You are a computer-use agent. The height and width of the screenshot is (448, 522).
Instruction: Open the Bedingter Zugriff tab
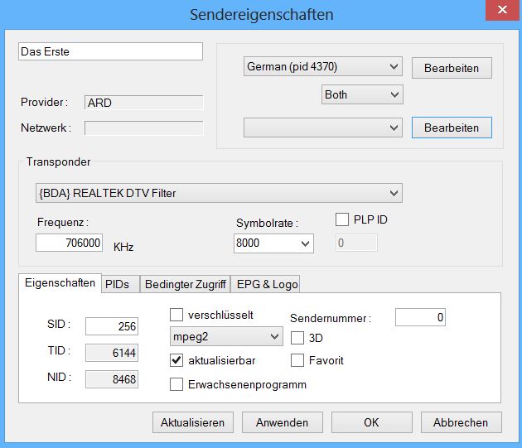185,284
